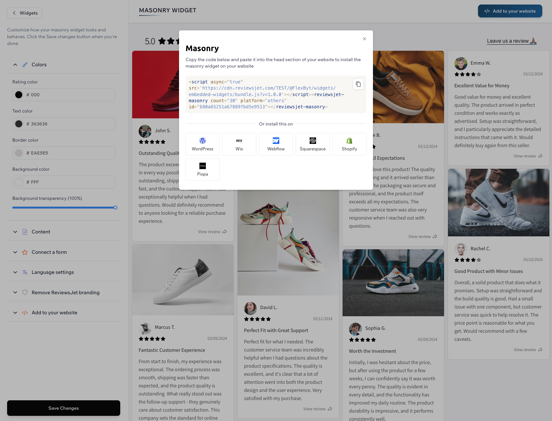
Task: Click the Pixpa logo icon
Action: [203, 166]
